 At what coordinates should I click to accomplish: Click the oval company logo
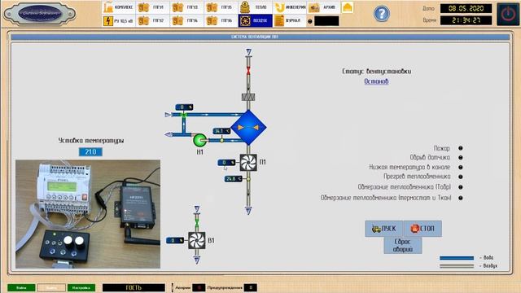pos(40,14)
